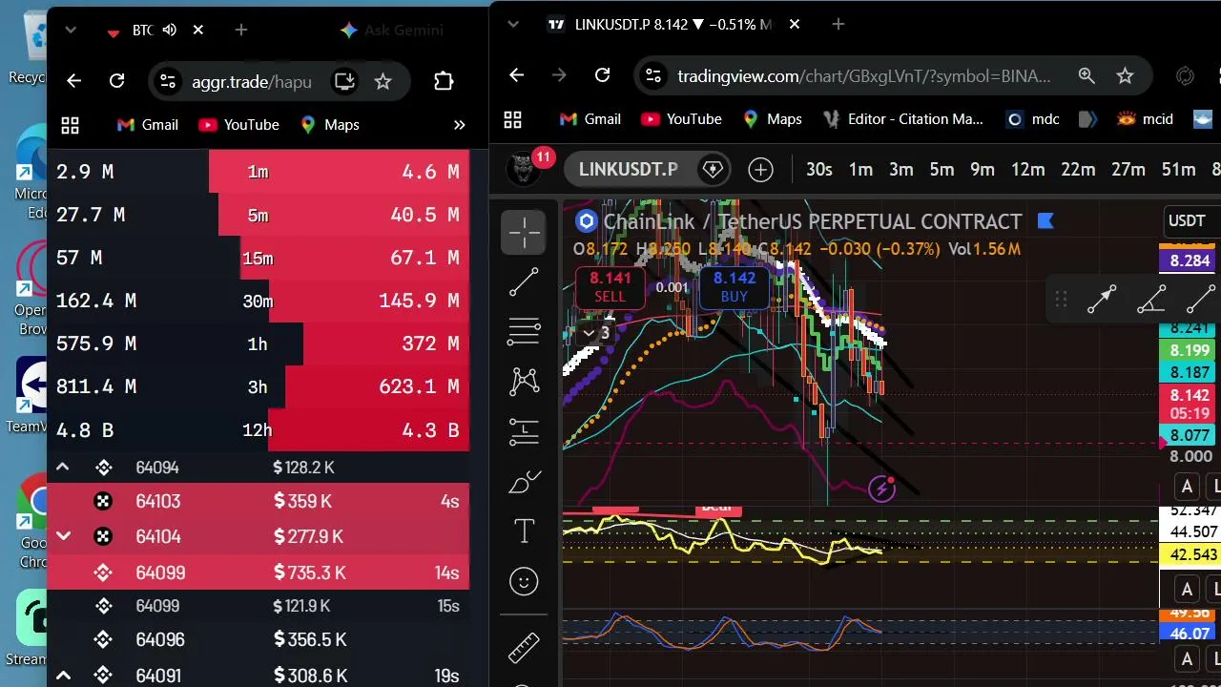Select the 3m timeframe
The height and width of the screenshot is (687, 1221).
[x=901, y=170]
